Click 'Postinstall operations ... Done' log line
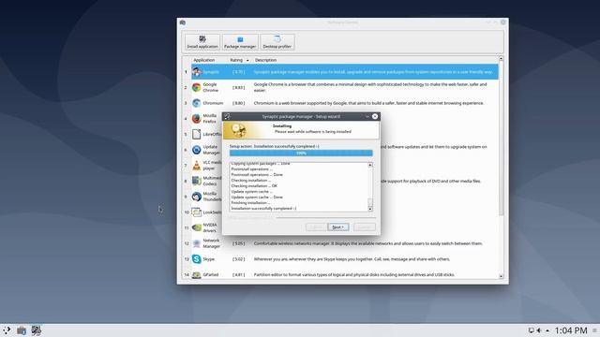This screenshot has height=337, width=600. pyautogui.click(x=257, y=175)
